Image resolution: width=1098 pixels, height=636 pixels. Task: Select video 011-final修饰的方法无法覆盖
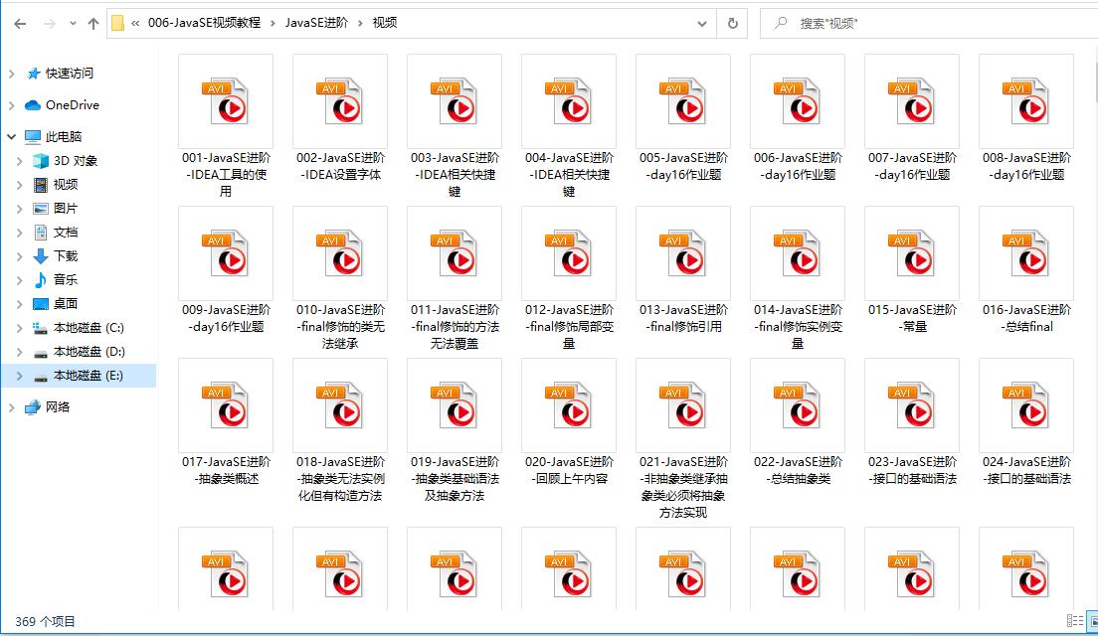click(x=455, y=278)
